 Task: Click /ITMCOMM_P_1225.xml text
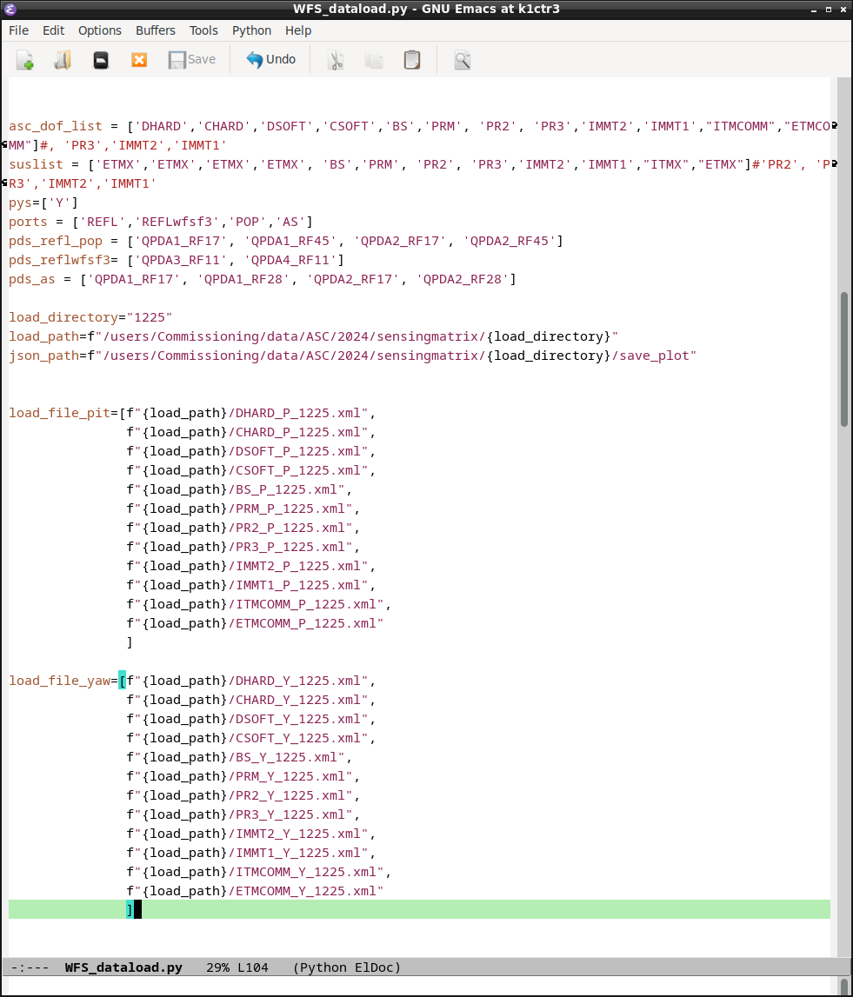pos(302,604)
